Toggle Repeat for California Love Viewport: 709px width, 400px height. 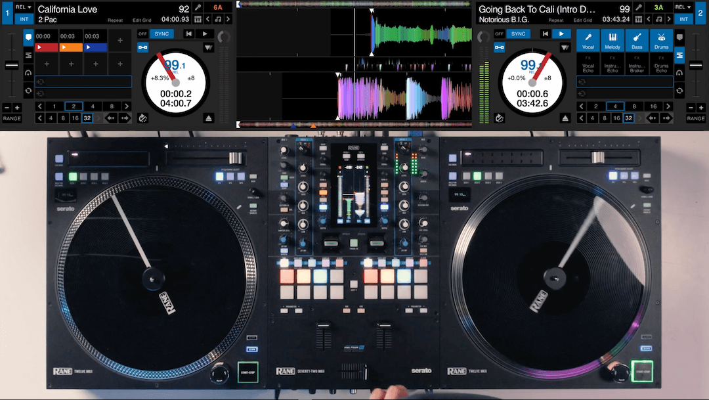point(115,20)
